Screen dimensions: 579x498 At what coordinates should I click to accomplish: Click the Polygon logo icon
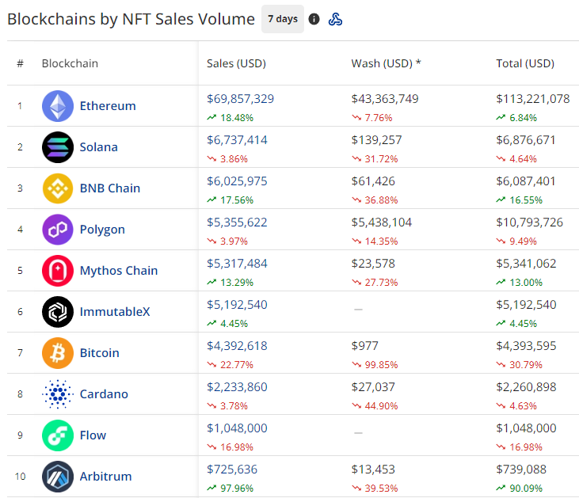(x=58, y=230)
